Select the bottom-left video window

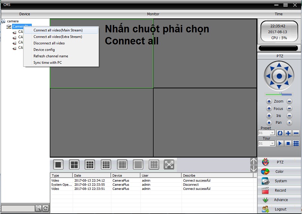[102, 123]
